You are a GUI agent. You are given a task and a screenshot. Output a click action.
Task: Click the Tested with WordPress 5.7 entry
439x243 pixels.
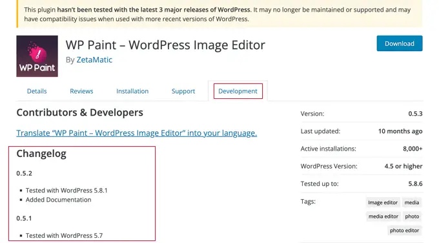pos(64,235)
